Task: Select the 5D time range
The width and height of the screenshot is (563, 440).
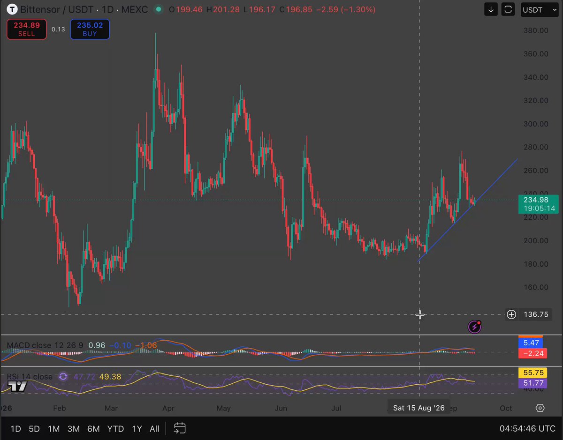Action: (34, 429)
